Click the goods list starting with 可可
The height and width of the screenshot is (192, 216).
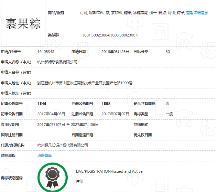pyautogui.click(x=132, y=13)
